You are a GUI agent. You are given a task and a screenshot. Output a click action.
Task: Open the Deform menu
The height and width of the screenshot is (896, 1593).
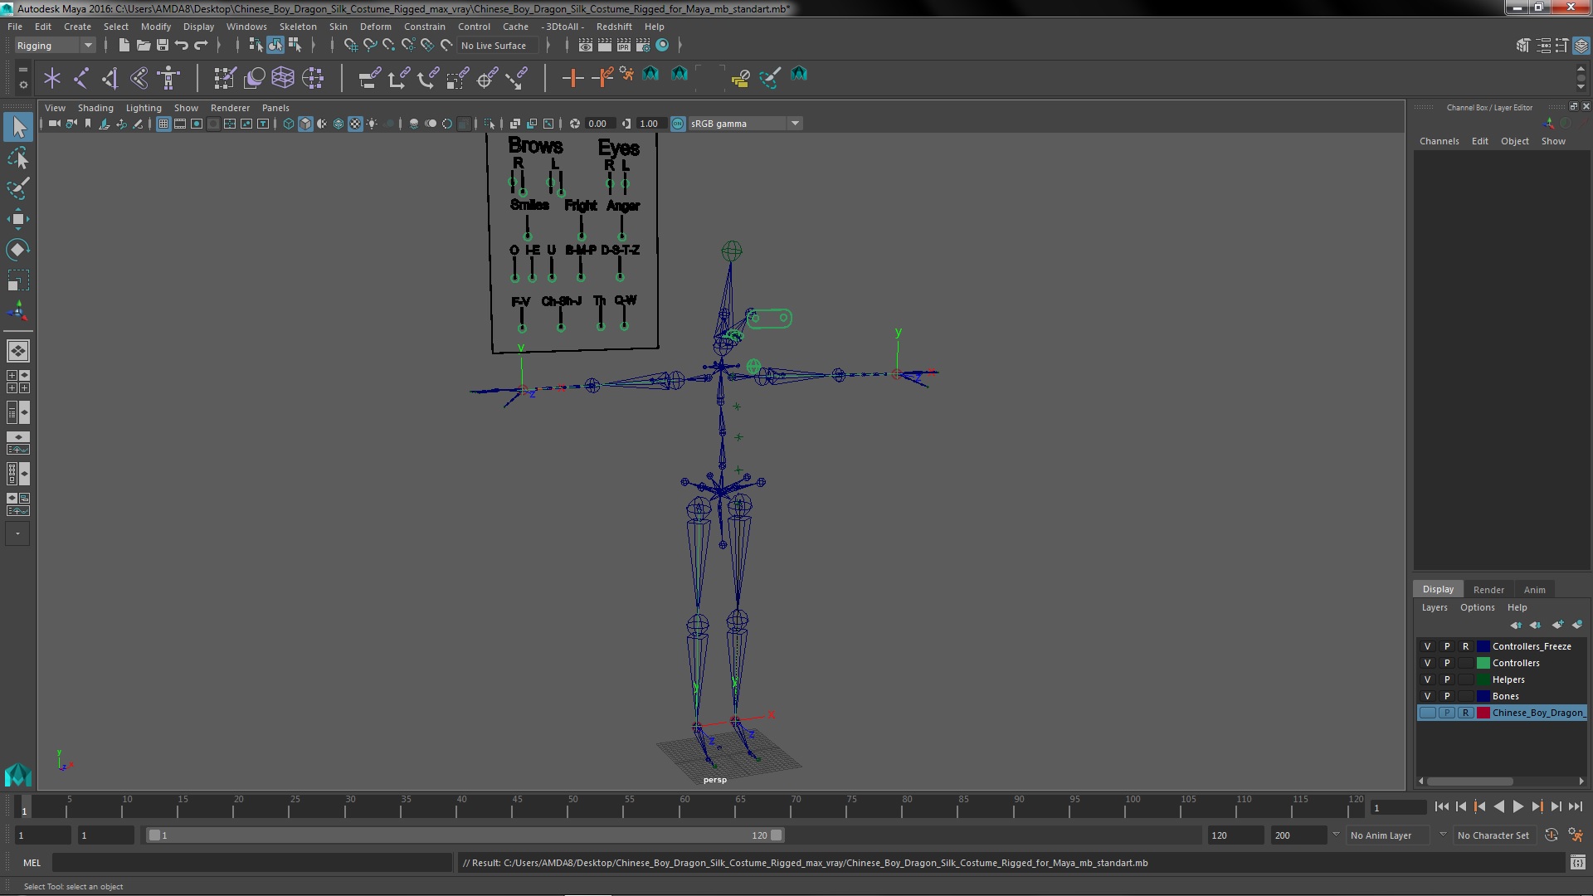[x=376, y=27]
